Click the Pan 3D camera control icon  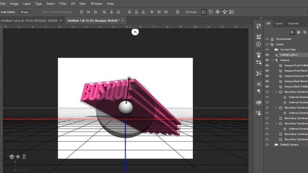pos(18,157)
